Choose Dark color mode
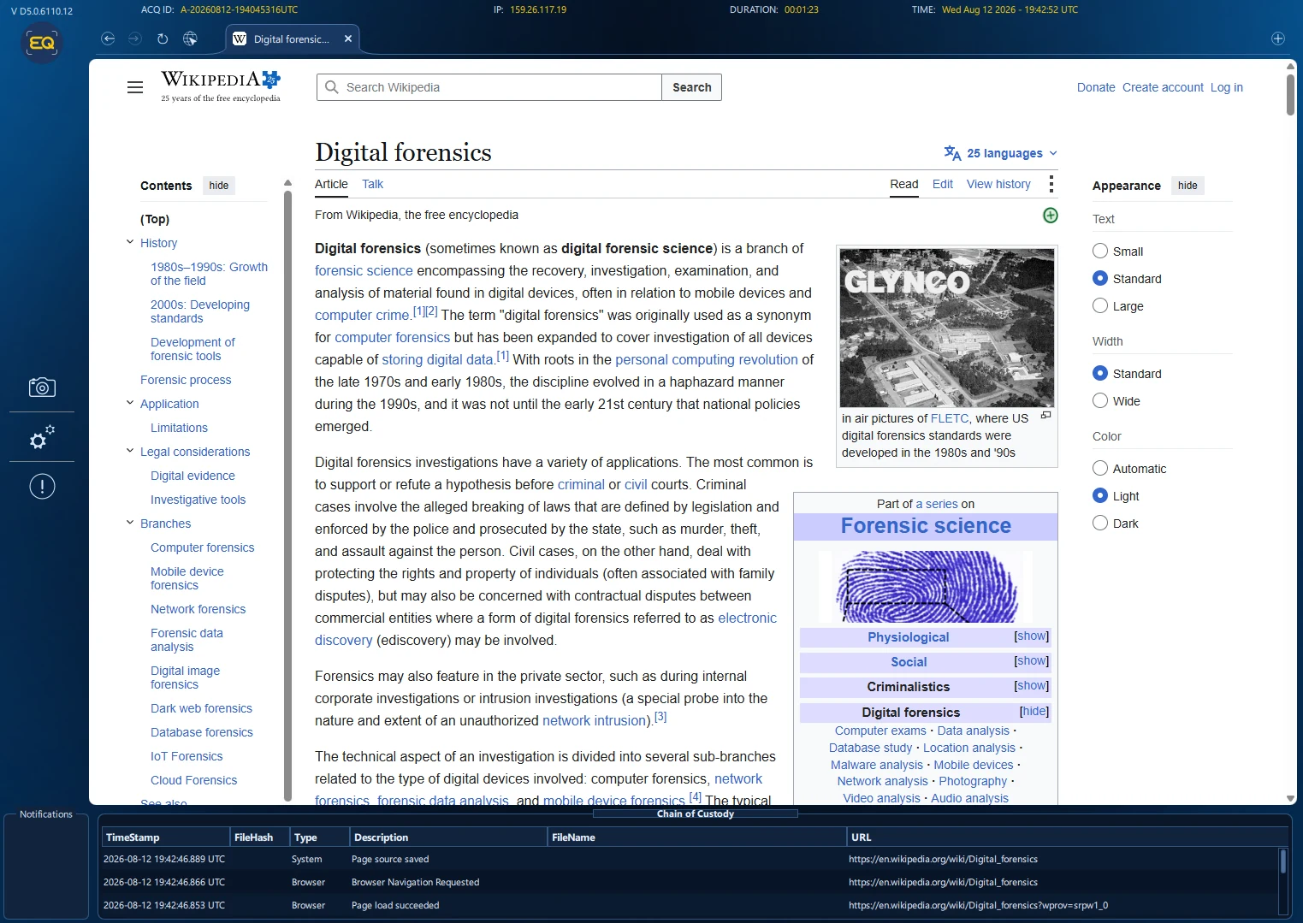Viewport: 1303px width, 923px height. 1100,523
